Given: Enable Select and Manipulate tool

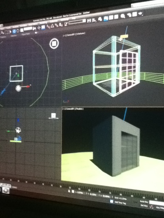Looking at the screenshot, I should click(x=39, y=28).
